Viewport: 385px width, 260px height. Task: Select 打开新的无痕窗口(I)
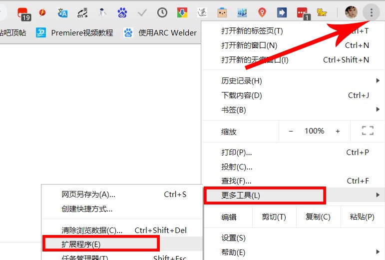(x=293, y=60)
